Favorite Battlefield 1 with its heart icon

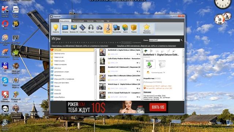137,54
